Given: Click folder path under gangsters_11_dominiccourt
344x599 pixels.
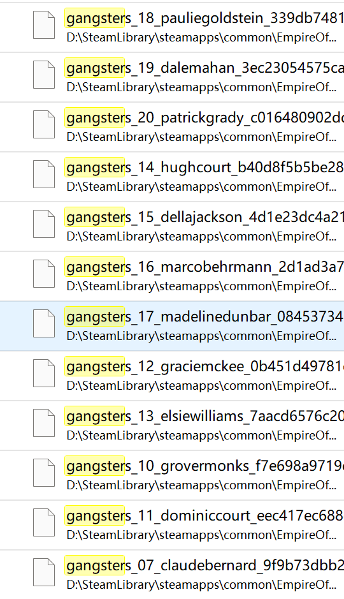Looking at the screenshot, I should pyautogui.click(x=201, y=536).
